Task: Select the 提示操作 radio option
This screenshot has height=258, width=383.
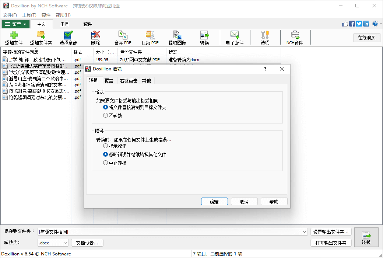Action: point(115,146)
